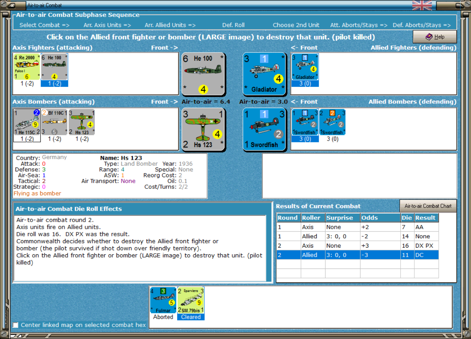This screenshot has height=339, width=471.
Task: Click the Cleared label under the SM.79bis
Action: pos(191,317)
